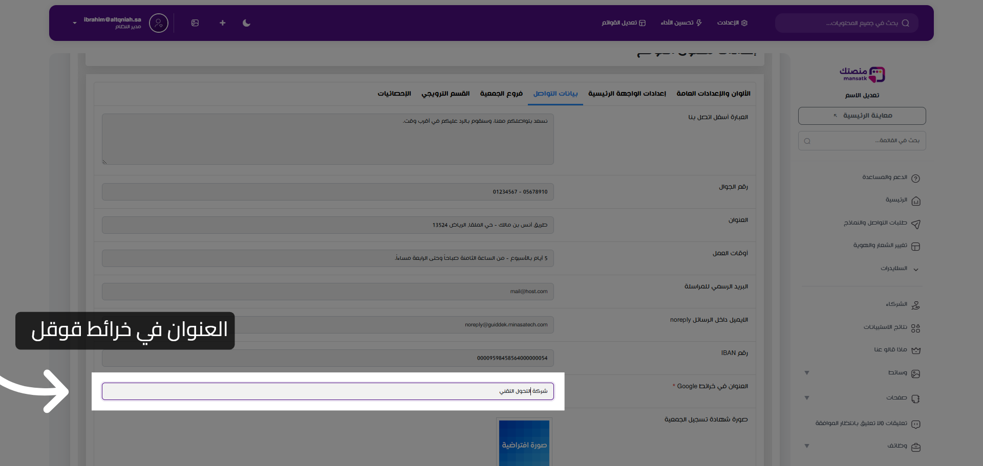This screenshot has width=983, height=466.
Task: Open نتائج الاستبيانات survey results icon
Action: (916, 327)
